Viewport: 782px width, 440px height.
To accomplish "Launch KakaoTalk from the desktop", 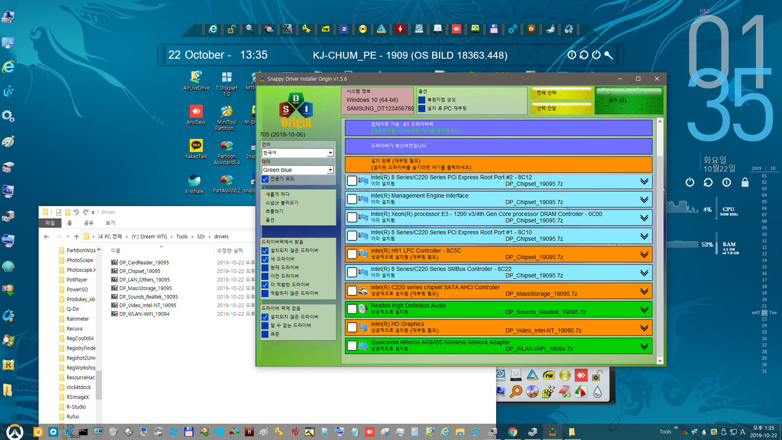I will pos(196,149).
